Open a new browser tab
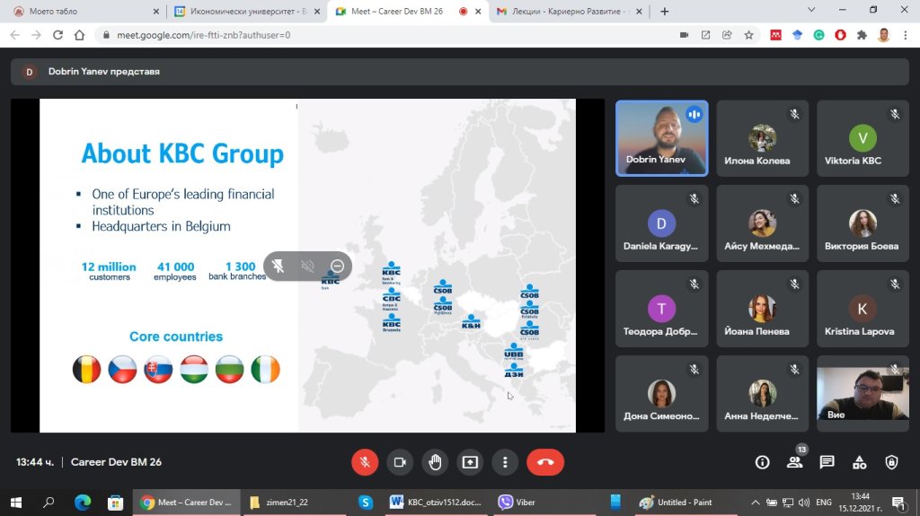This screenshot has width=920, height=516. coord(664,11)
